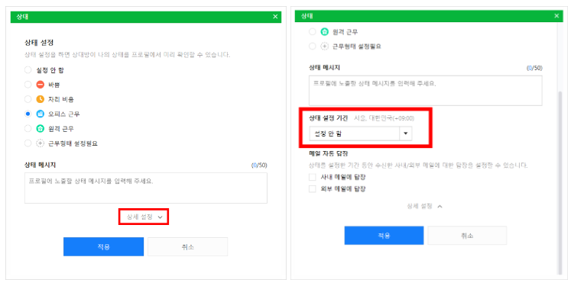
Task: Click the right dialog vertical scrollbar
Action: 559,182
